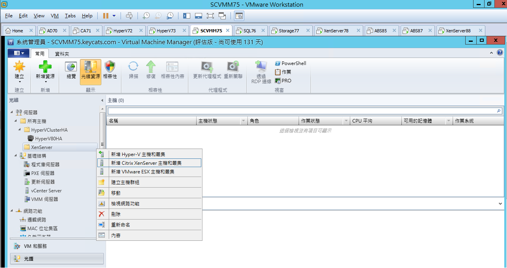Toggle the console view icon
This screenshot has height=268, width=507.
point(239,16)
